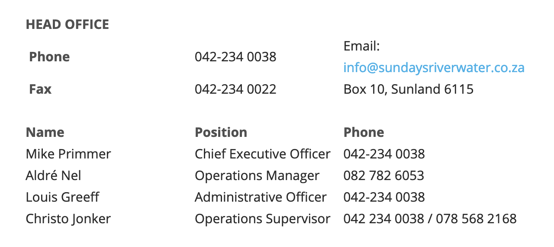Select the head office phone number 042-234 0038
This screenshot has height=247, width=554.
point(235,57)
